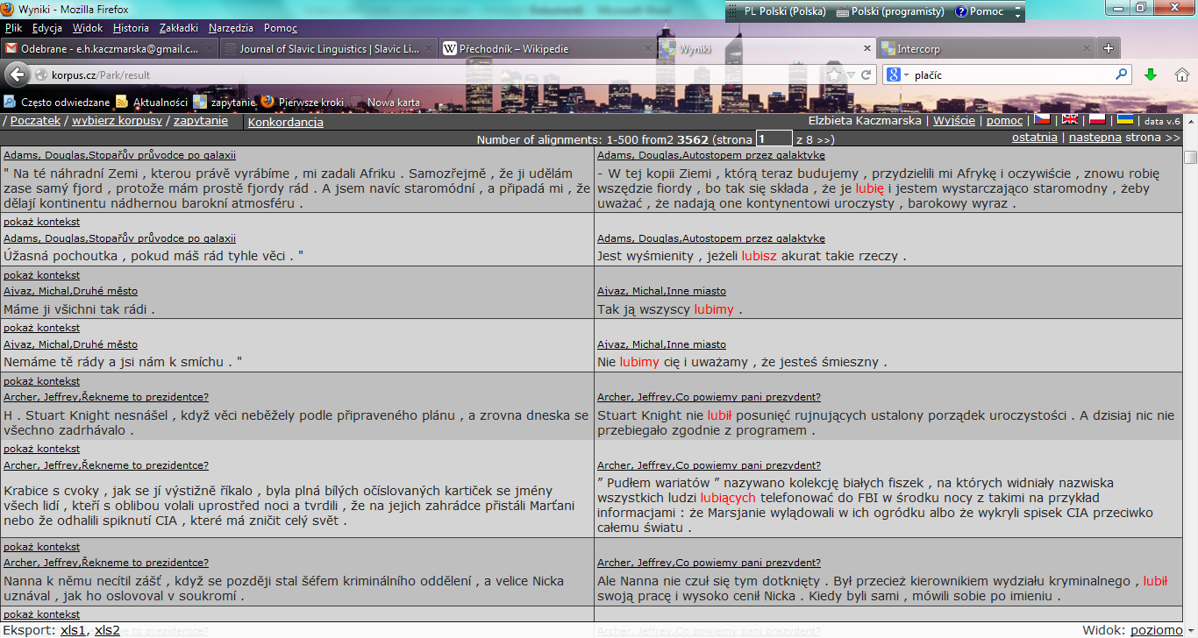Close the Journal of Slavic Linguistics tab
Screen dimensions: 1198x638
pyautogui.click(x=430, y=48)
